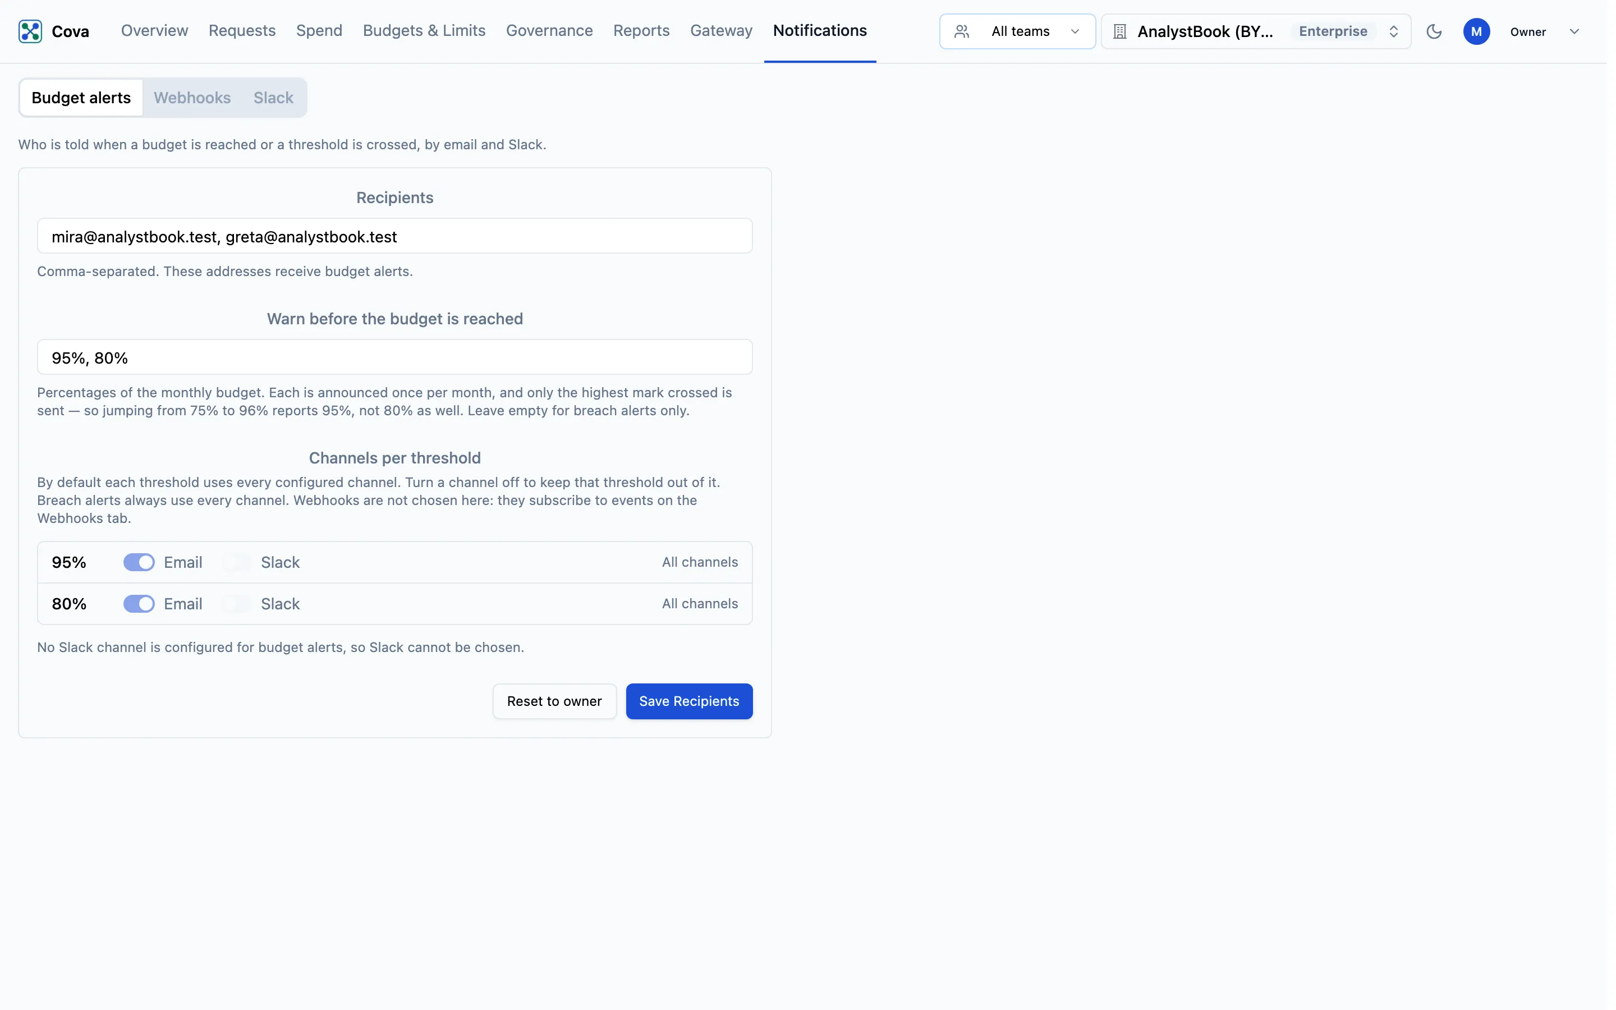Go to the Overview page
Viewport: 1616px width, 1010px height.
pyautogui.click(x=154, y=31)
